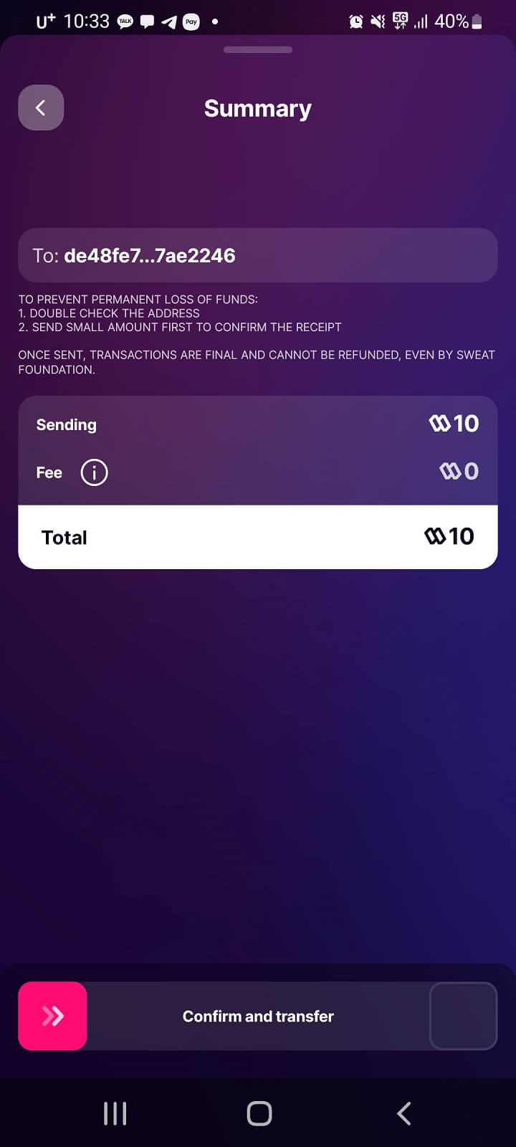Tap the KakaoTalk notification icon
This screenshot has width=516, height=1147.
click(125, 22)
